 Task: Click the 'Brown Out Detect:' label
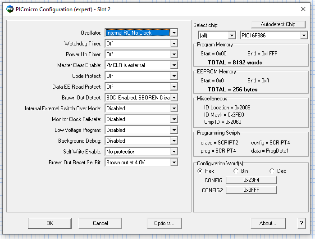point(82,98)
